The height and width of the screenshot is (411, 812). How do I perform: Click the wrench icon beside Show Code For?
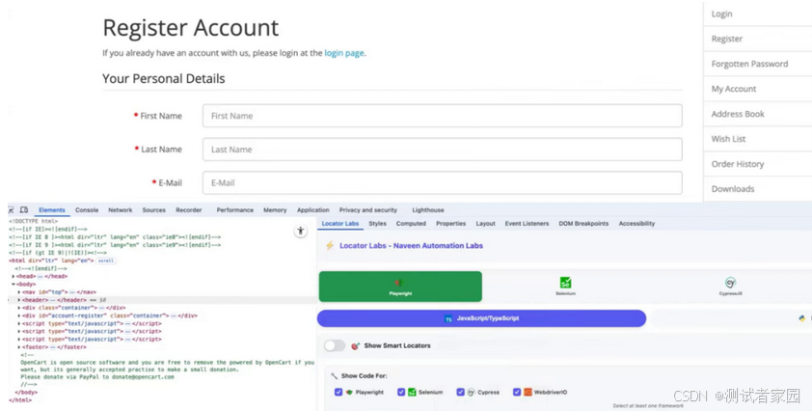334,375
